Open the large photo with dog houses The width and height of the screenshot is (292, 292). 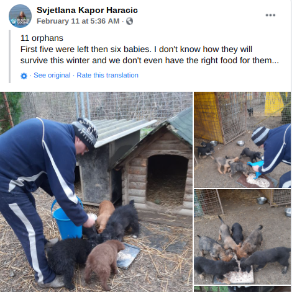[96, 192]
